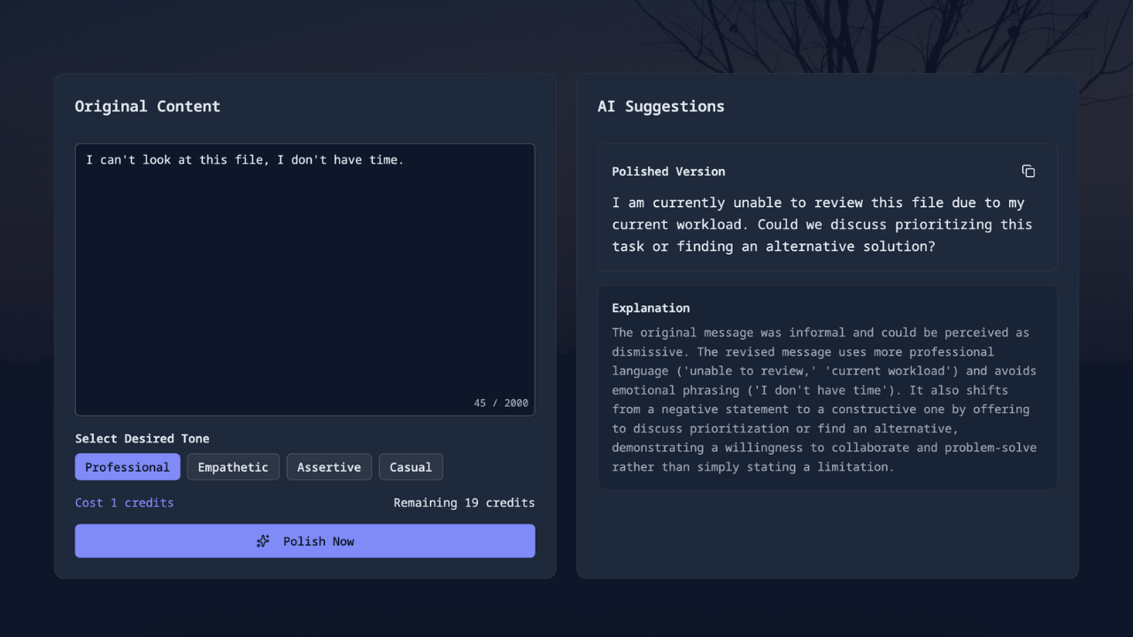Click the typed sentence in the Original Content box

tap(244, 160)
